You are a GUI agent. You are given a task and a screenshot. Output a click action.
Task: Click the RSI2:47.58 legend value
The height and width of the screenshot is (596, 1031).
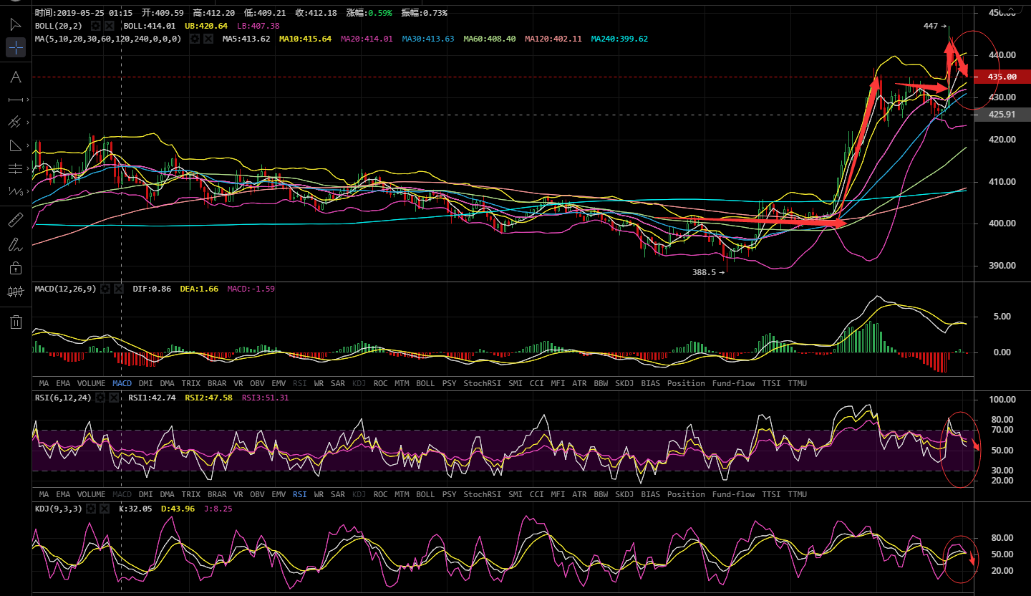click(x=208, y=398)
